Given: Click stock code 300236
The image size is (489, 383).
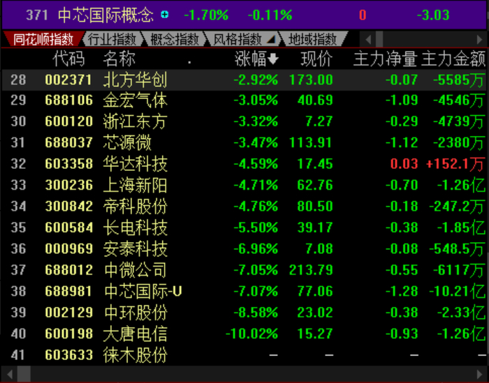Looking at the screenshot, I should click(68, 185).
